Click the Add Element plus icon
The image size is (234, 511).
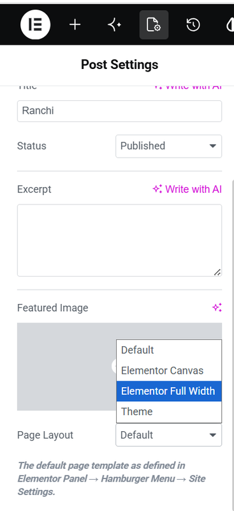point(75,25)
